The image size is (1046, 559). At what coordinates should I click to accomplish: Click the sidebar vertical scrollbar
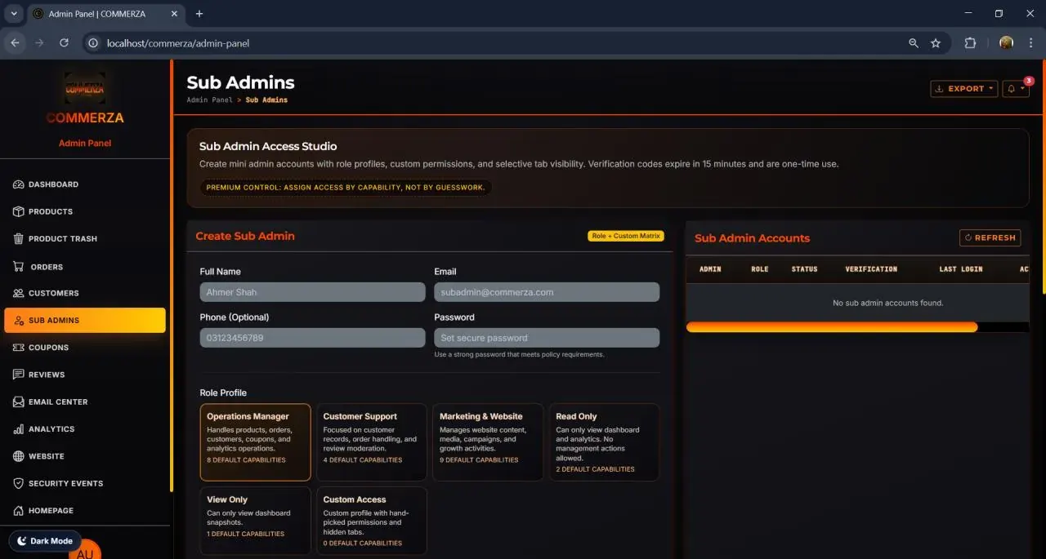pos(172,275)
